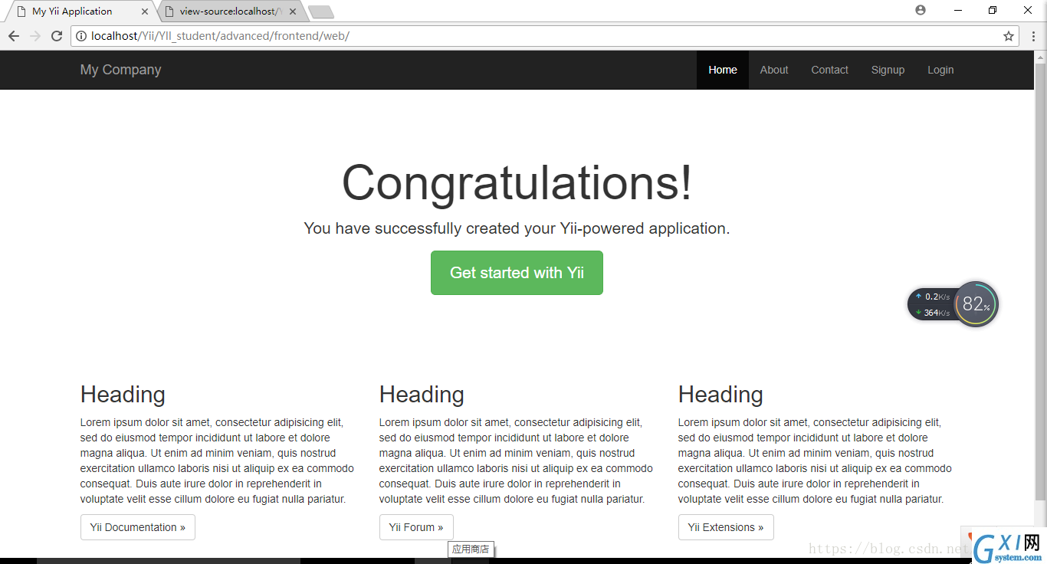Go to Login in the navbar
The width and height of the screenshot is (1047, 564).
click(x=940, y=70)
